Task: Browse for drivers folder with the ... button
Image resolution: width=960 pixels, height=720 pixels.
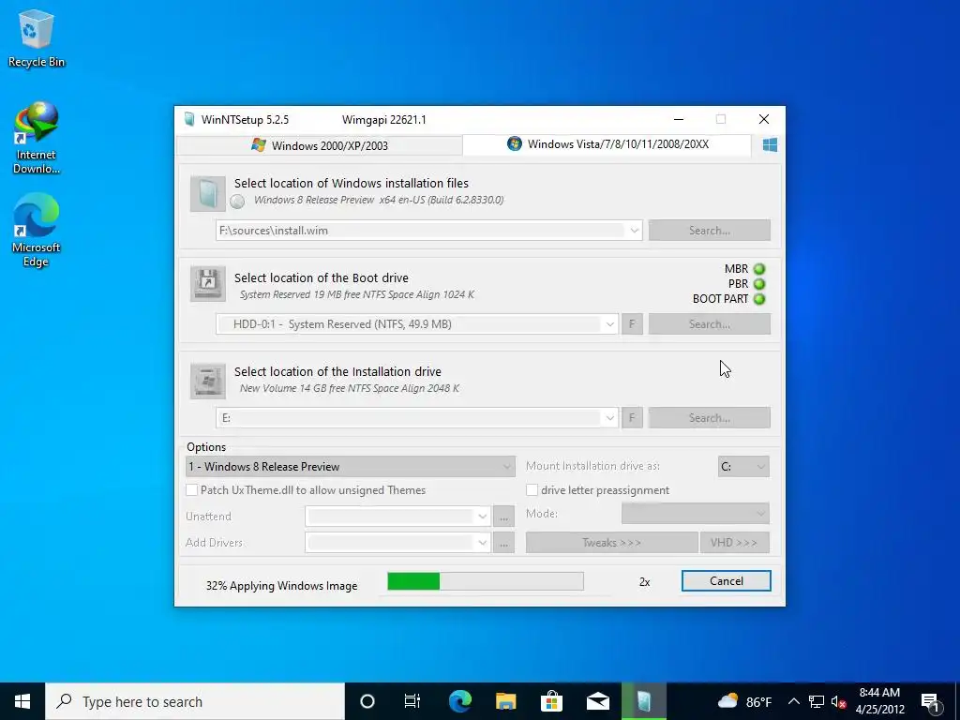Action: (x=503, y=543)
